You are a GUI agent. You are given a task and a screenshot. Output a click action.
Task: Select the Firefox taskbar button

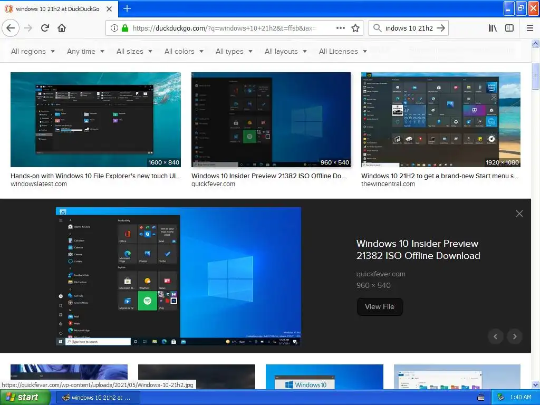98,398
